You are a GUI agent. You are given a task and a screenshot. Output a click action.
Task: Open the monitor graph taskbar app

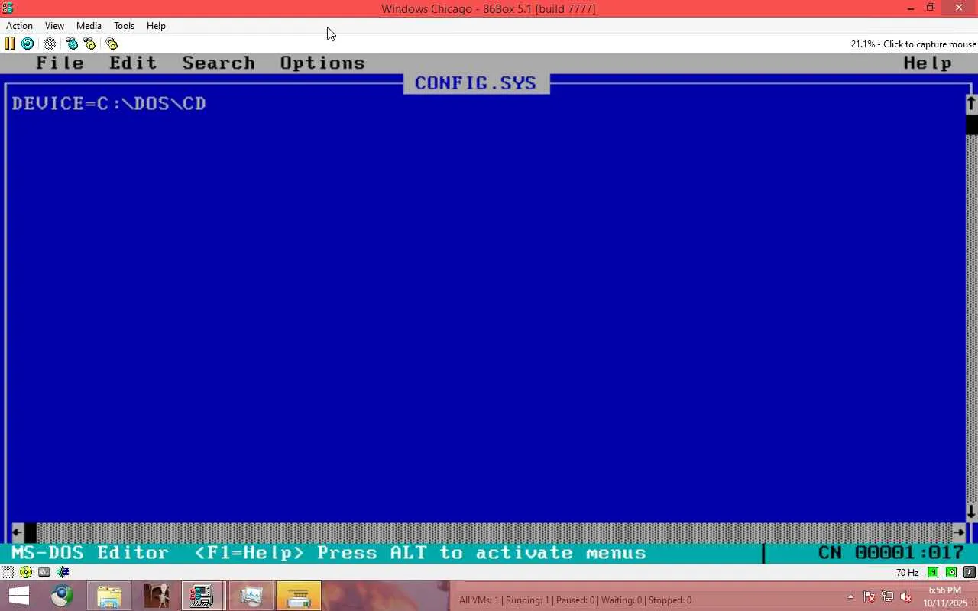pos(251,596)
